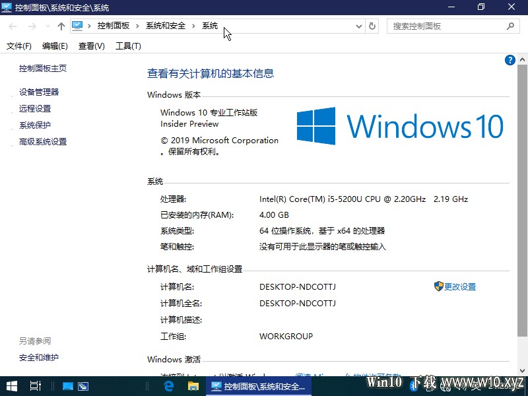Open the 工具(T) menu
528x396 pixels.
(x=128, y=46)
